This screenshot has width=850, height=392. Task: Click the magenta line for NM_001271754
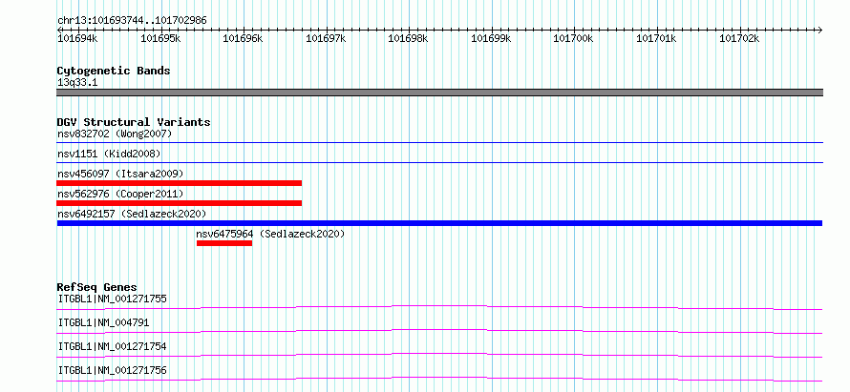click(439, 355)
